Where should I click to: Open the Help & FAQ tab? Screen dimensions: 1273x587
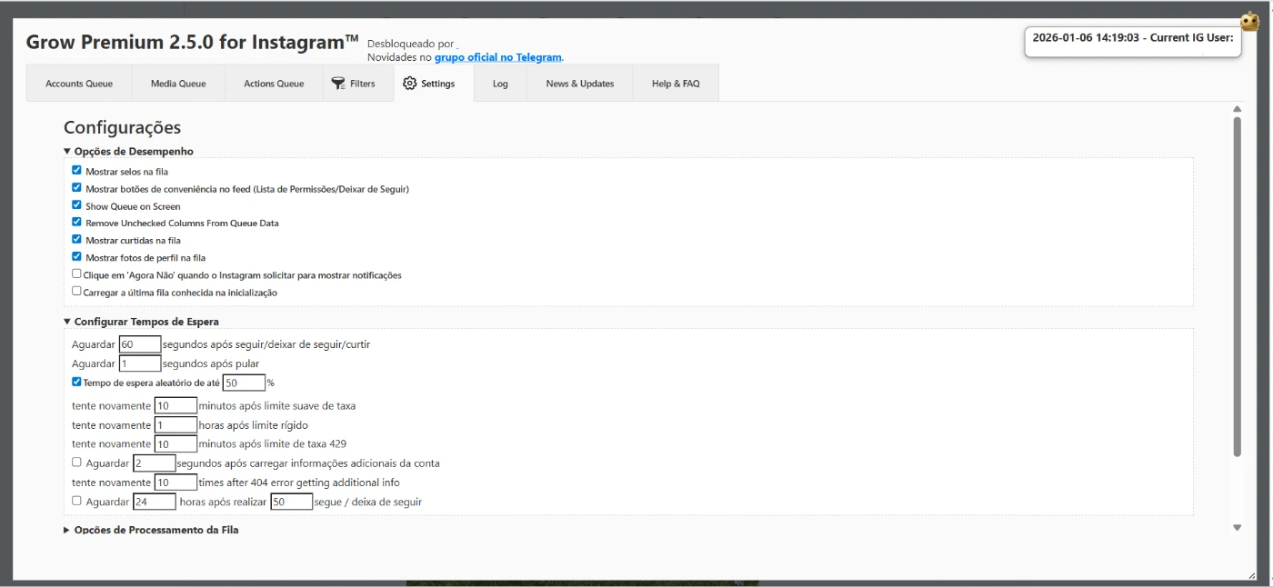coord(676,84)
